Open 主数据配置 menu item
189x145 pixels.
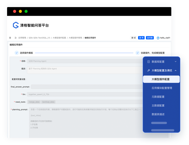[x=158, y=105]
